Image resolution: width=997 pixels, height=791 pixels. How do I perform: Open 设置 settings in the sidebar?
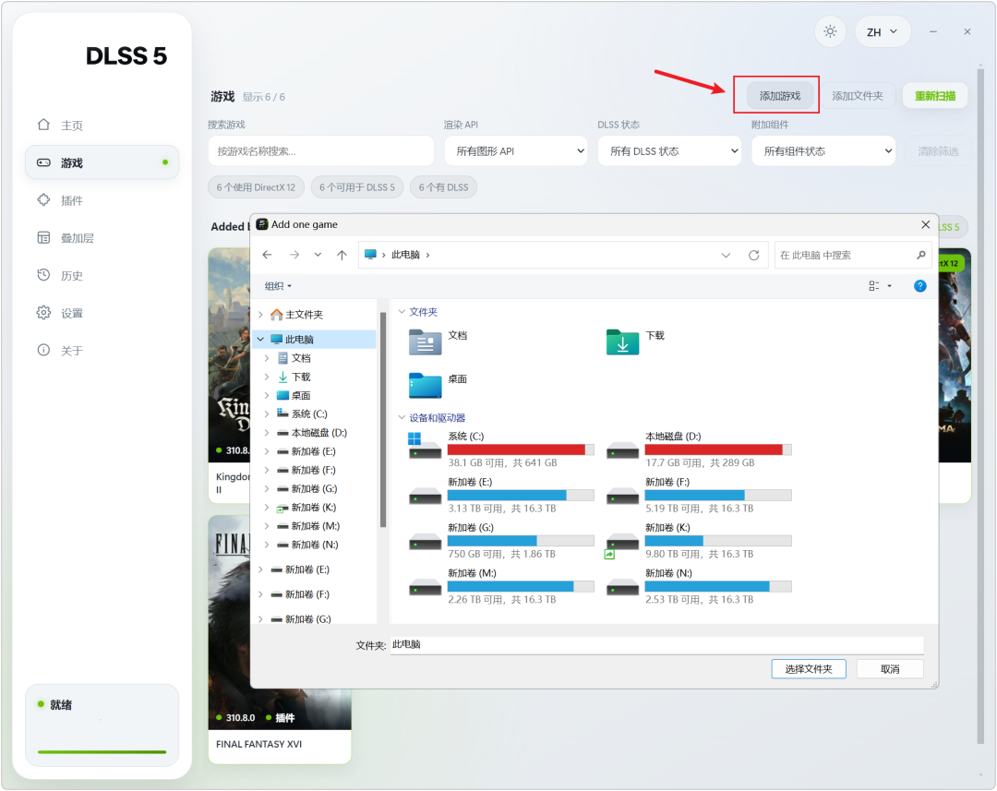tap(102, 313)
